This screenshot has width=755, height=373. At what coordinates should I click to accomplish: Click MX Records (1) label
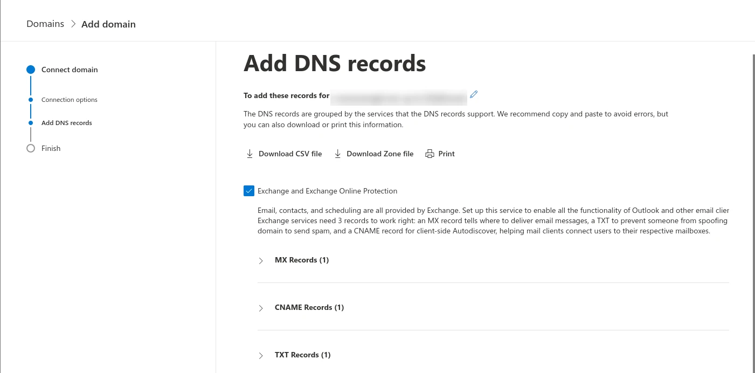302,260
